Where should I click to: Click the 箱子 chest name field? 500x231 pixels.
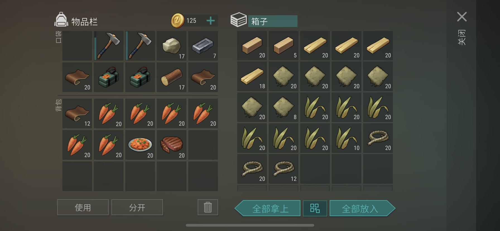(273, 21)
